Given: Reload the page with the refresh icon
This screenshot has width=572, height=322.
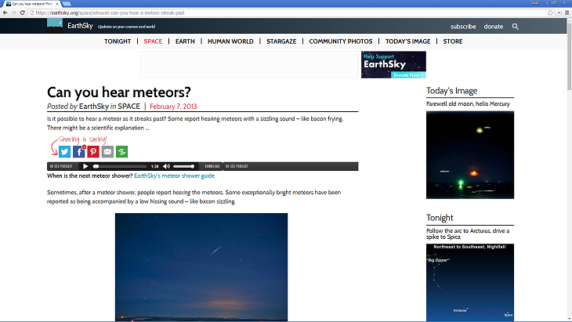Looking at the screenshot, I should point(22,13).
